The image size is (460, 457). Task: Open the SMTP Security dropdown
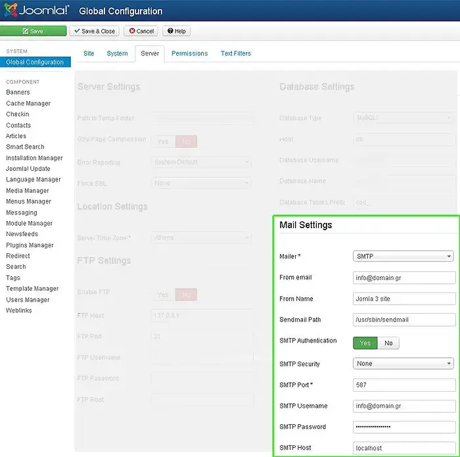[403, 364]
